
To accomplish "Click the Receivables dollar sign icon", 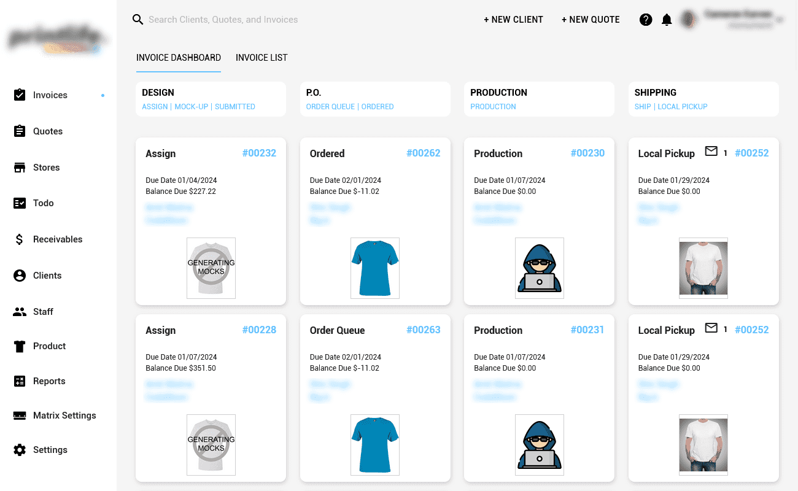I will [x=20, y=239].
